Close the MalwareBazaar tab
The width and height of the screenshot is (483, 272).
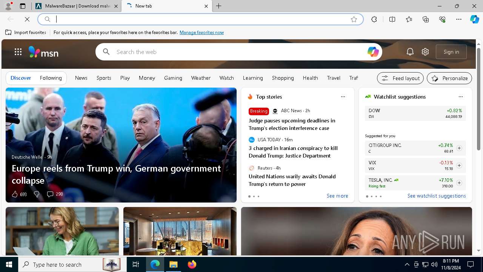click(x=116, y=6)
